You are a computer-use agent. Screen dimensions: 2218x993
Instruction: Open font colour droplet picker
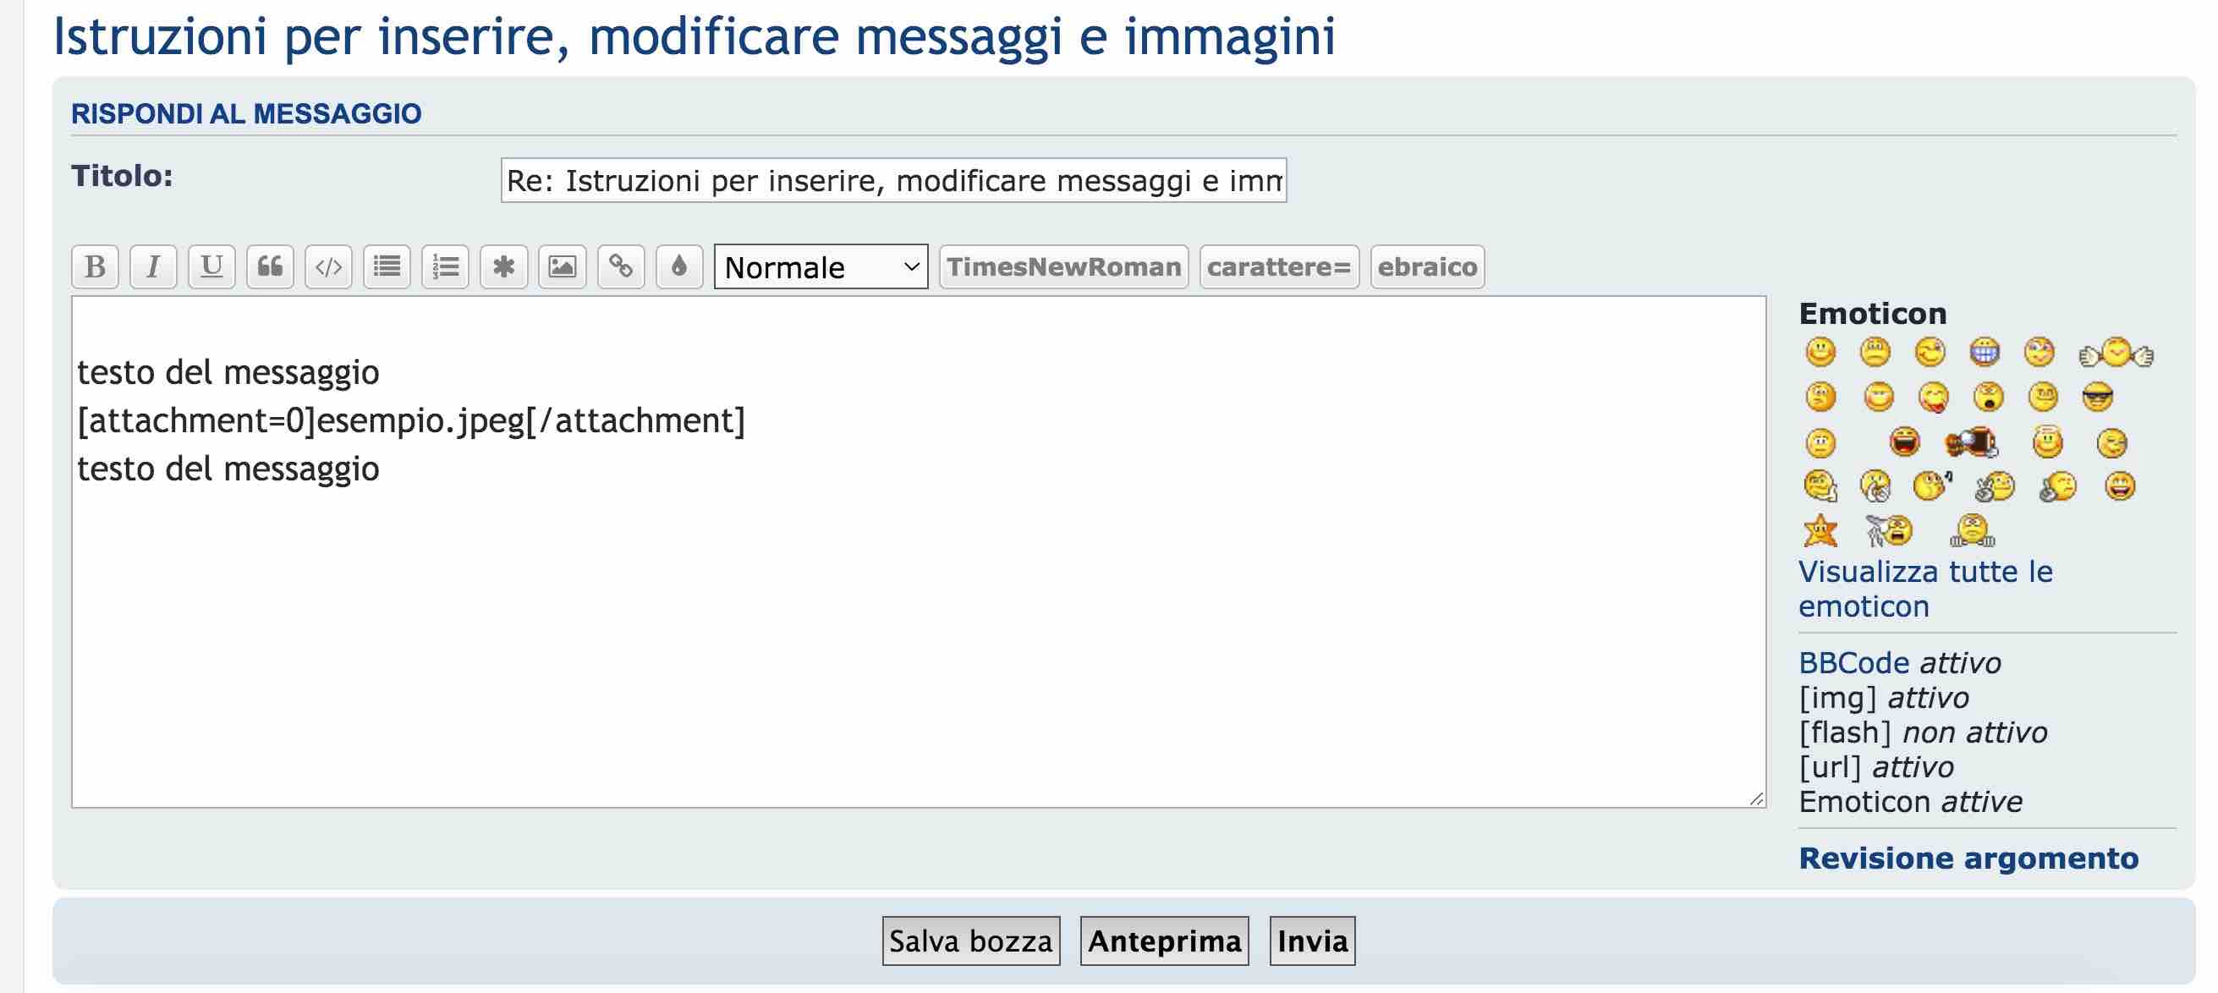click(x=679, y=267)
